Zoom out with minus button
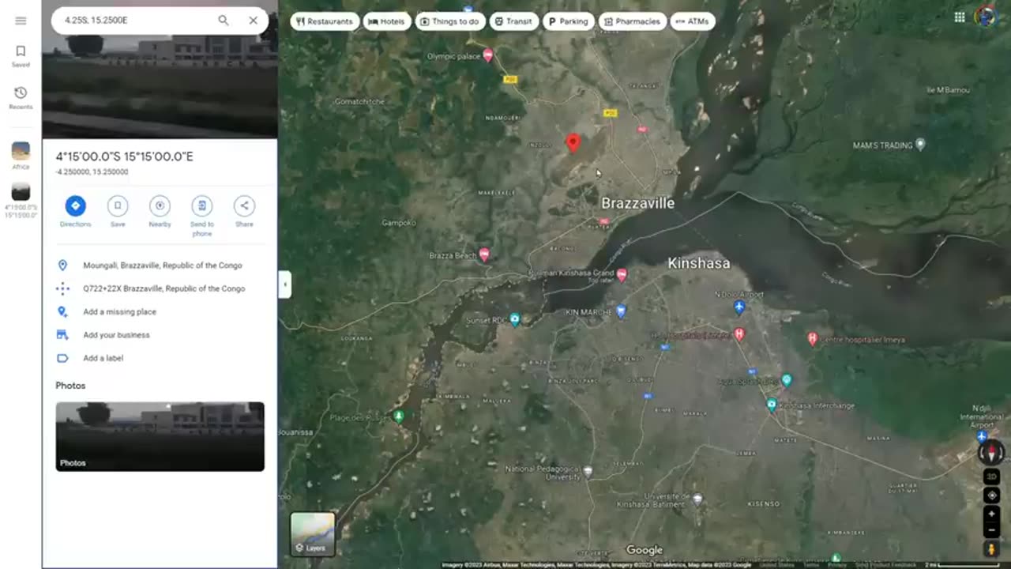The image size is (1011, 569). [x=991, y=529]
